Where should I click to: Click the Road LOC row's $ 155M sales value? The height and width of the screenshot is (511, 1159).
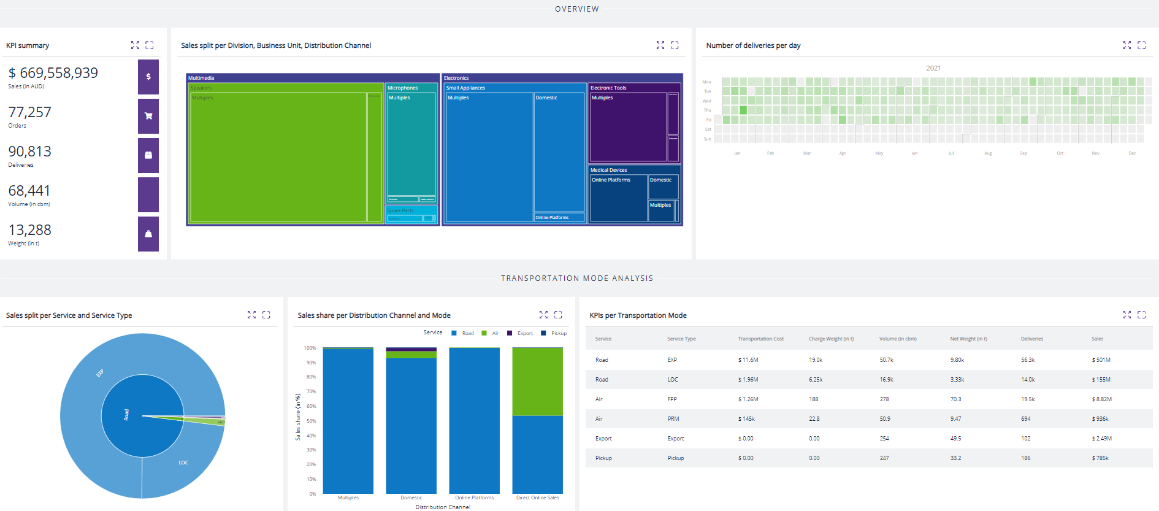(1101, 380)
